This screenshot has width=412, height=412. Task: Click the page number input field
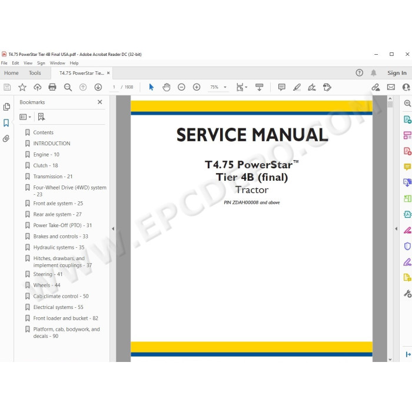(114, 87)
